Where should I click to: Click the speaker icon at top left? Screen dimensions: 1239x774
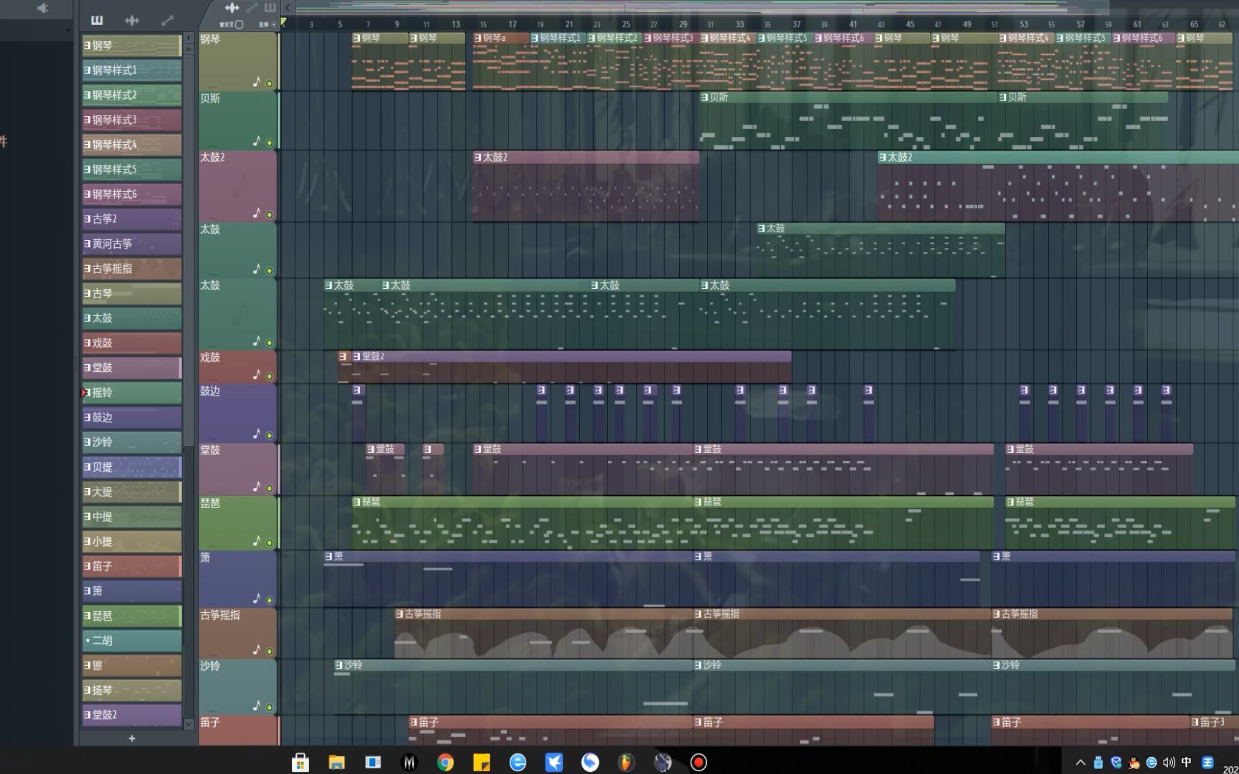(43, 8)
